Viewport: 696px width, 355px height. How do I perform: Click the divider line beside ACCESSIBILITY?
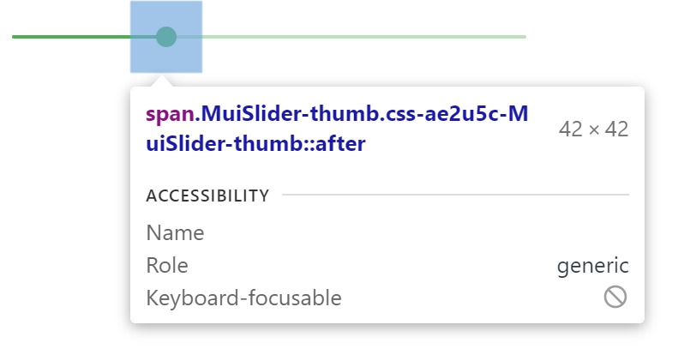[x=454, y=196]
